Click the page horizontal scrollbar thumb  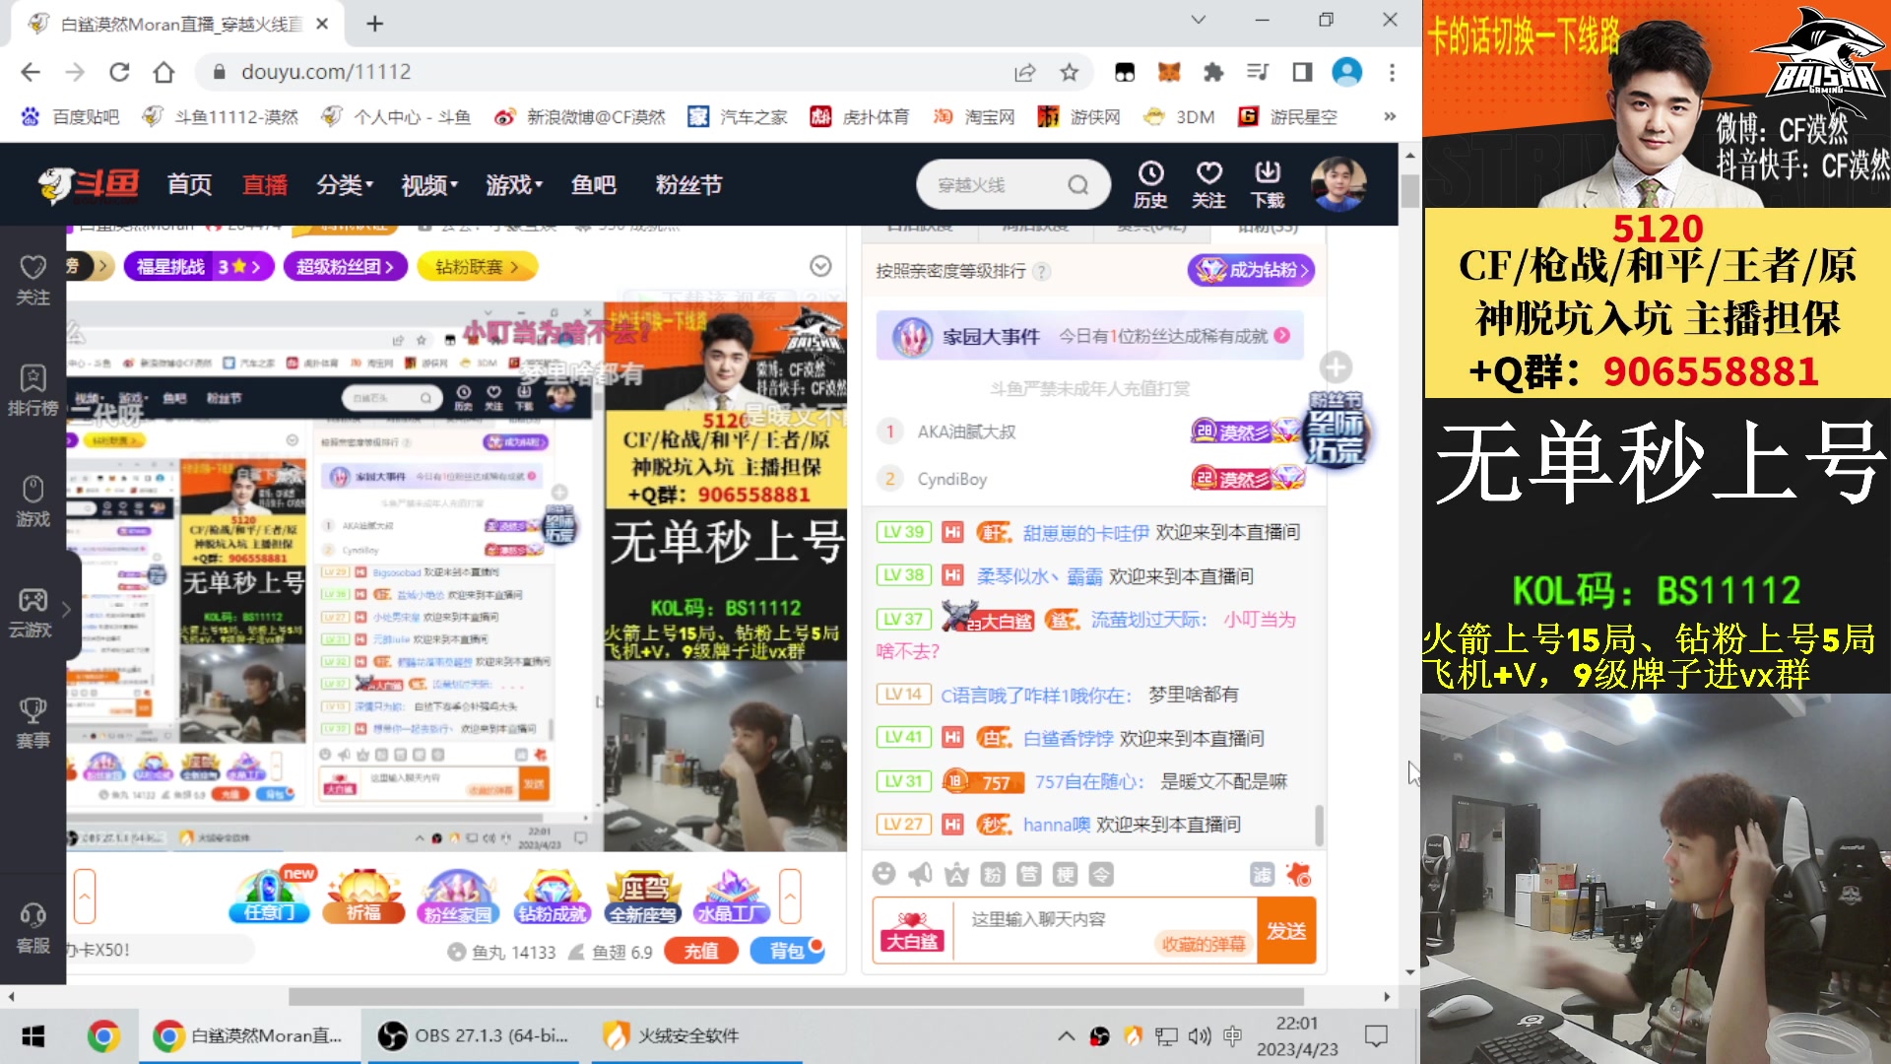click(796, 997)
